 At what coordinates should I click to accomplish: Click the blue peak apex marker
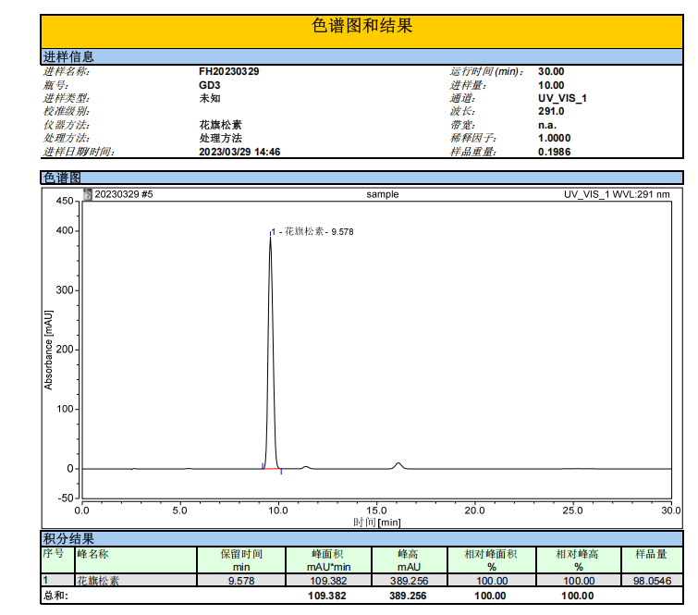(x=270, y=233)
